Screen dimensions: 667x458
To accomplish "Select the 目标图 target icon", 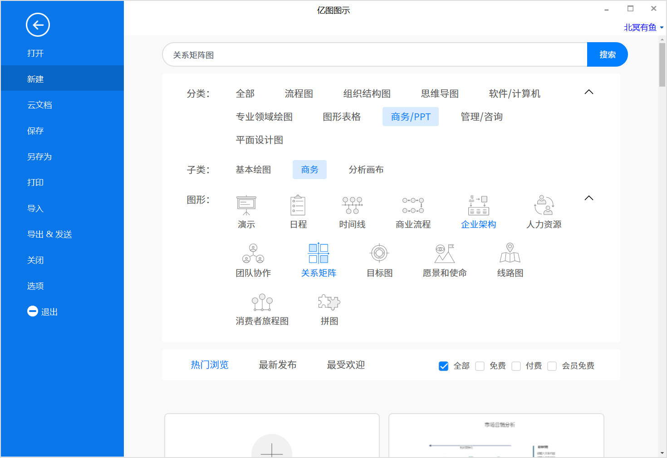I will click(x=379, y=253).
